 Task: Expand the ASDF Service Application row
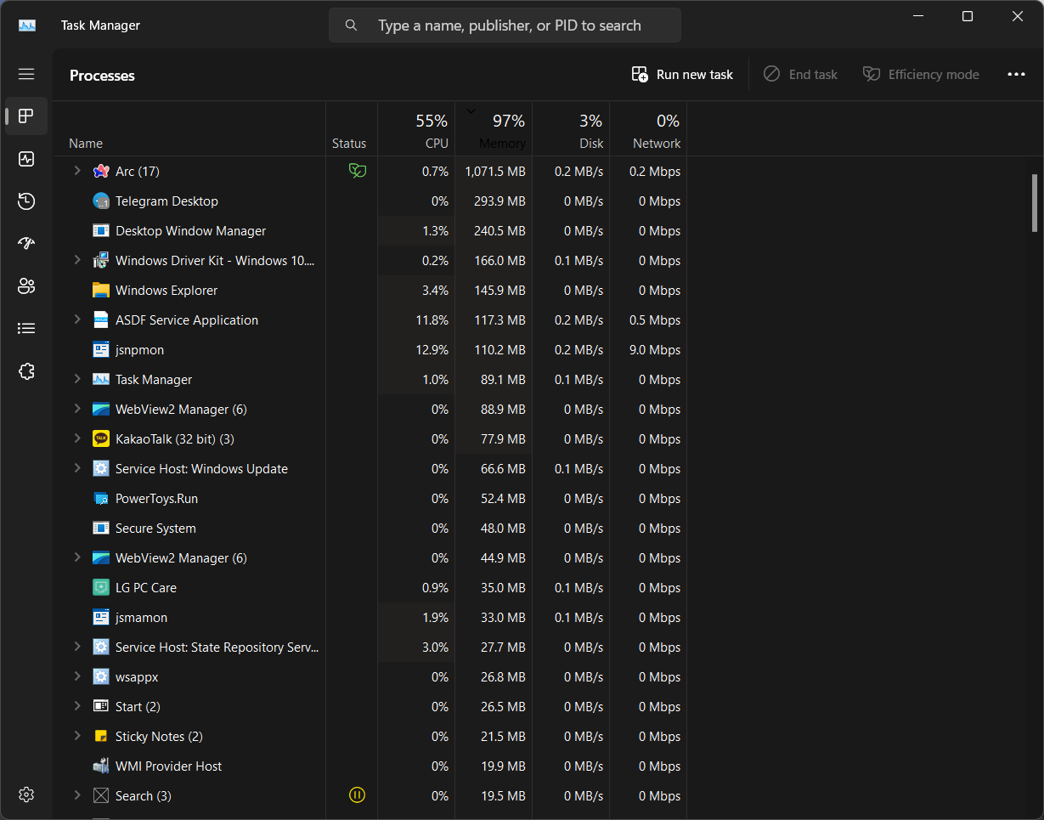[x=77, y=320]
